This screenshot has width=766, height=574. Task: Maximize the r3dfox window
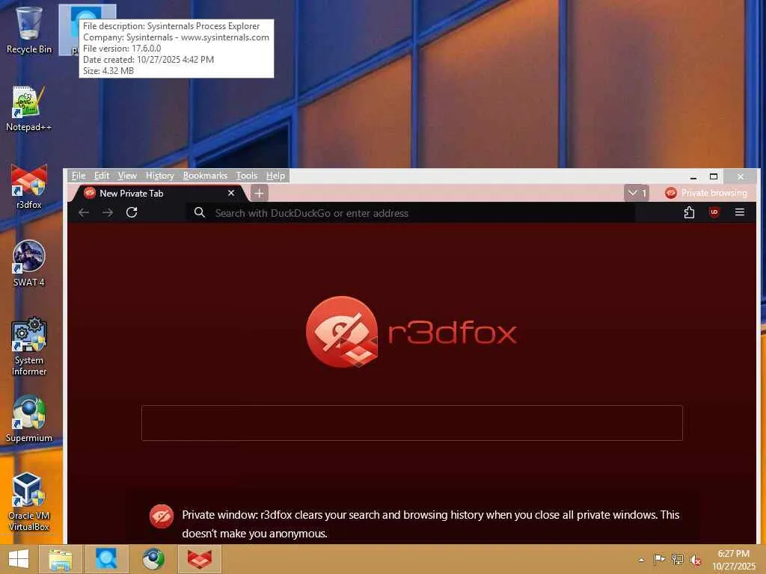tap(713, 176)
